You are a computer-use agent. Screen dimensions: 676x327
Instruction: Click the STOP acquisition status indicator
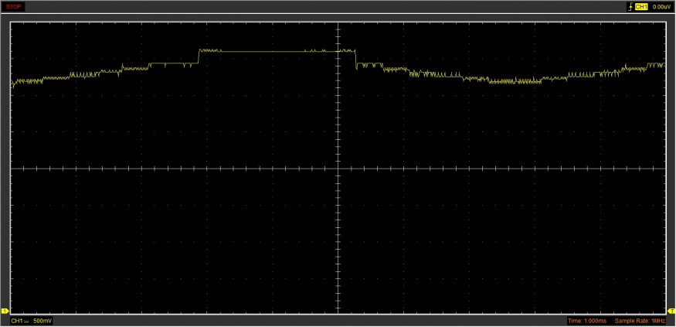[13, 7]
